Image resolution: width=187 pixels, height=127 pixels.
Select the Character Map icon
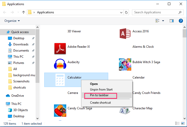(125, 111)
